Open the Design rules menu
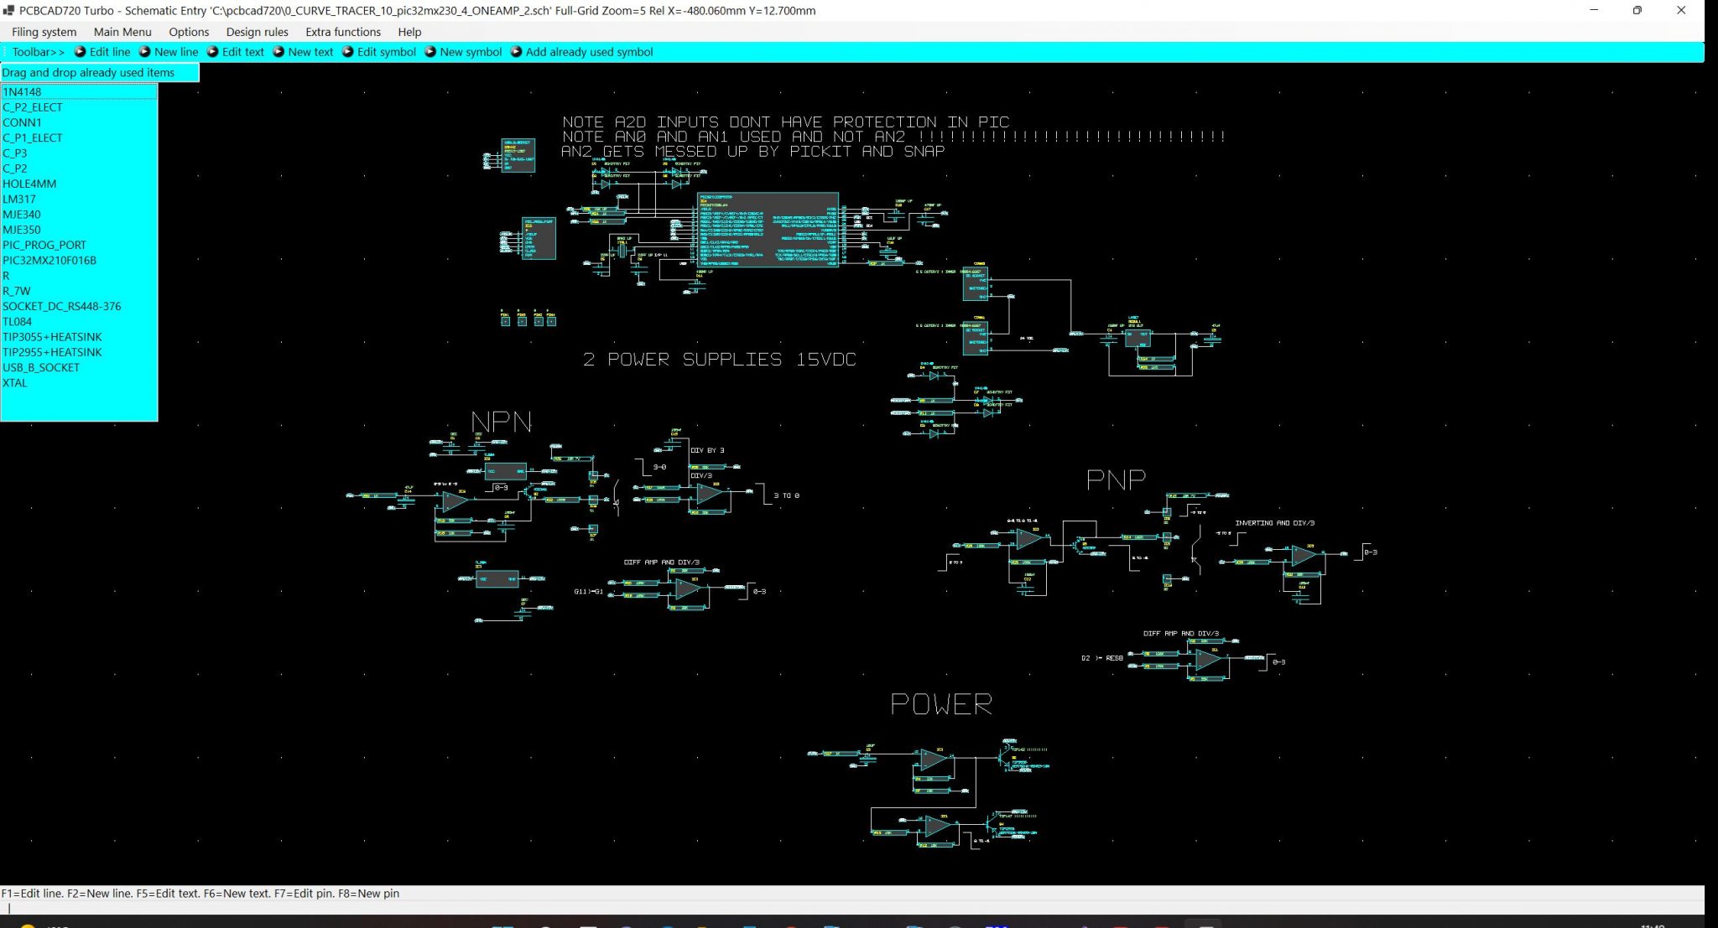 (257, 32)
